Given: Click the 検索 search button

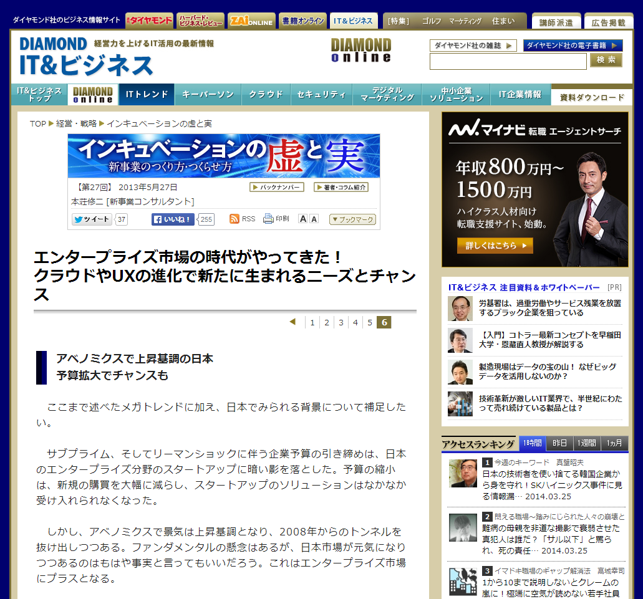Looking at the screenshot, I should click(606, 60).
